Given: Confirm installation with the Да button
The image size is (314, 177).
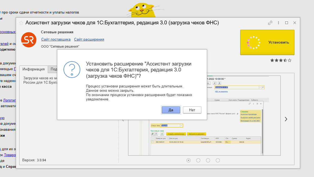Looking at the screenshot, I should 171,110.
